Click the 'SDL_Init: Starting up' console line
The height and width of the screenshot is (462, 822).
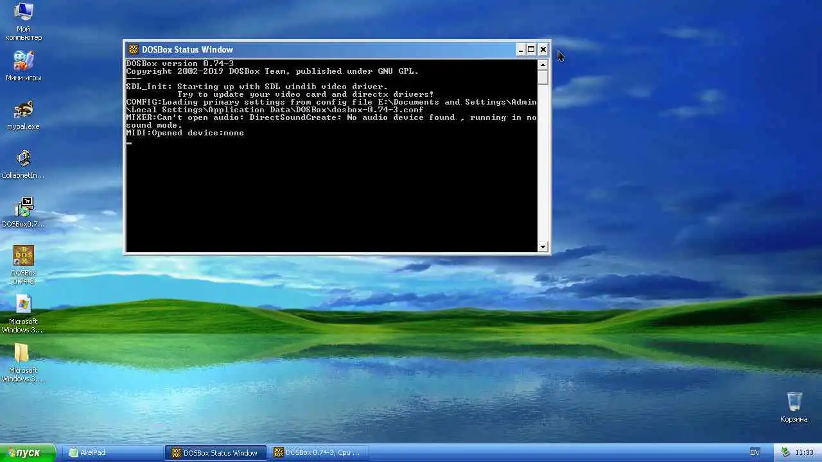point(257,87)
